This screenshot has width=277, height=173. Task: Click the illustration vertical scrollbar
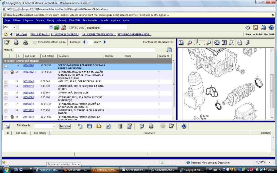click(x=272, y=91)
